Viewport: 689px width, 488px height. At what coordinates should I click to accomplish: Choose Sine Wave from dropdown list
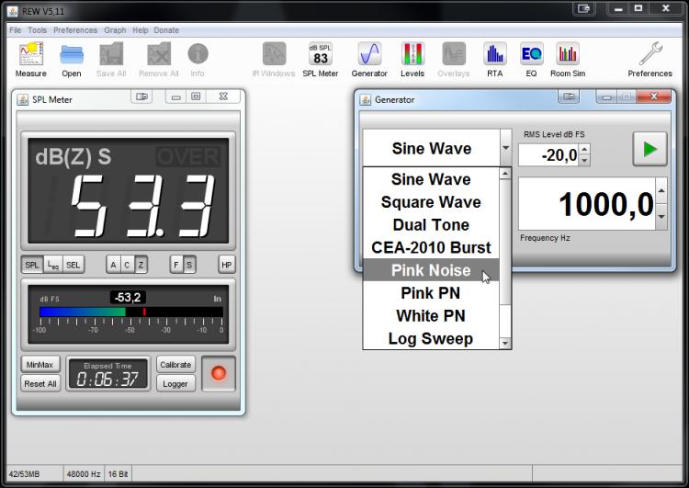pyautogui.click(x=431, y=179)
